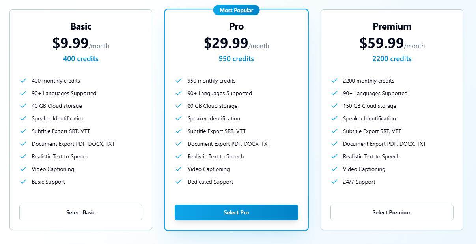
Task: Click Basic's 90+ Languages Supported feature row
Action: 63,93
